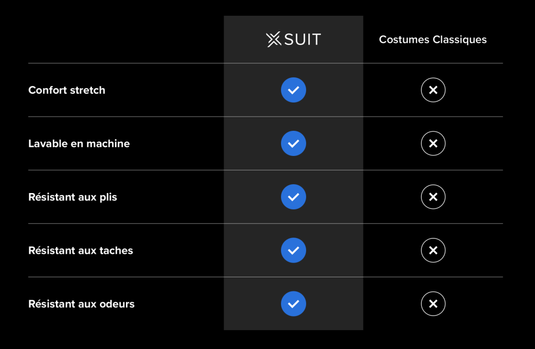Click blue checkmark for Lavable en machine
This screenshot has height=349, width=535.
coord(293,143)
